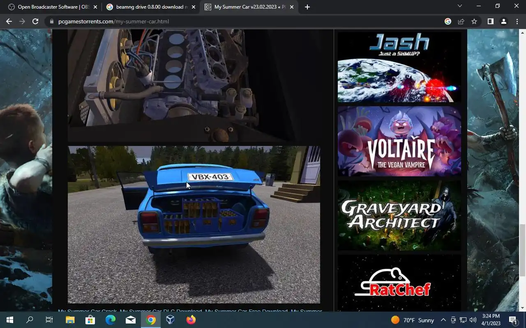This screenshot has height=328, width=526.
Task: Show hidden system tray icons
Action: [x=443, y=320]
